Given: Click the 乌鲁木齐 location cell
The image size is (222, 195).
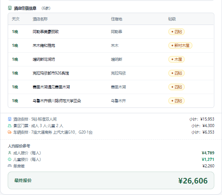Looking at the screenshot, I should 118,101.
